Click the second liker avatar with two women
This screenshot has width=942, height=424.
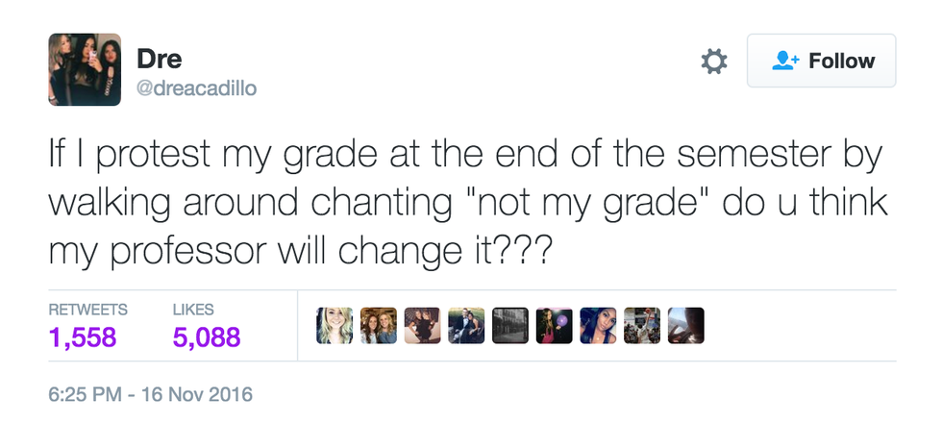(378, 326)
